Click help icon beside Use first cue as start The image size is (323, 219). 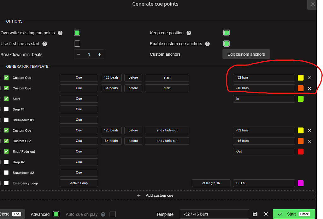click(44, 44)
